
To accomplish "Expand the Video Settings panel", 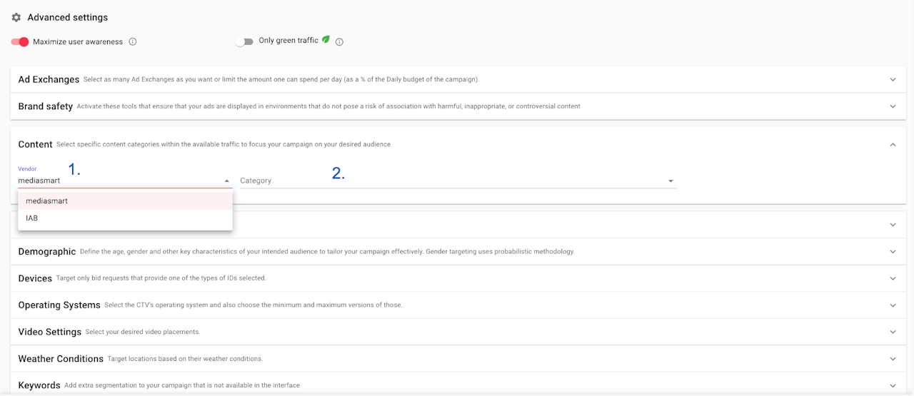I will pyautogui.click(x=893, y=332).
